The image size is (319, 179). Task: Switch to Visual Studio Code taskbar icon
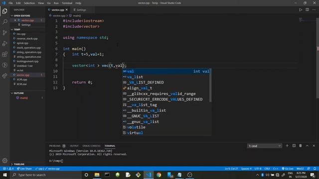click(149, 175)
